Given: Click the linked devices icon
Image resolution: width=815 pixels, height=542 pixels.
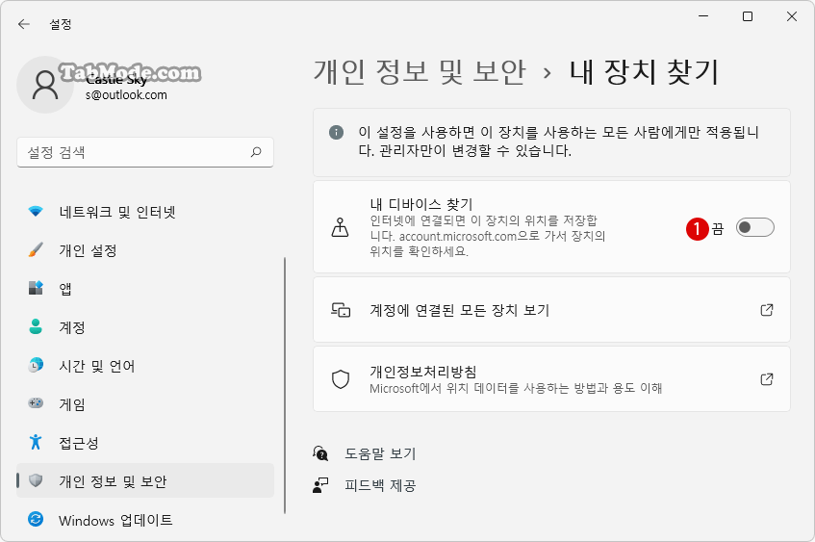Looking at the screenshot, I should [341, 310].
